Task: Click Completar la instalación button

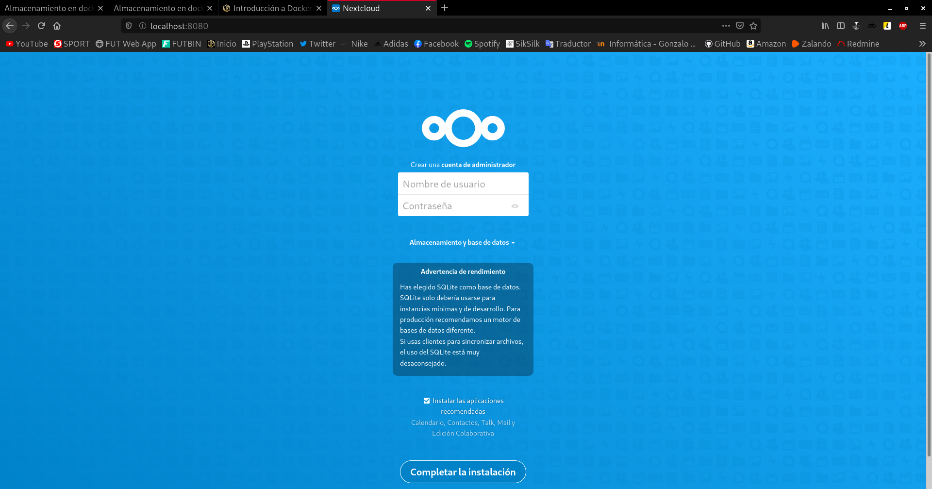Action: pos(463,472)
